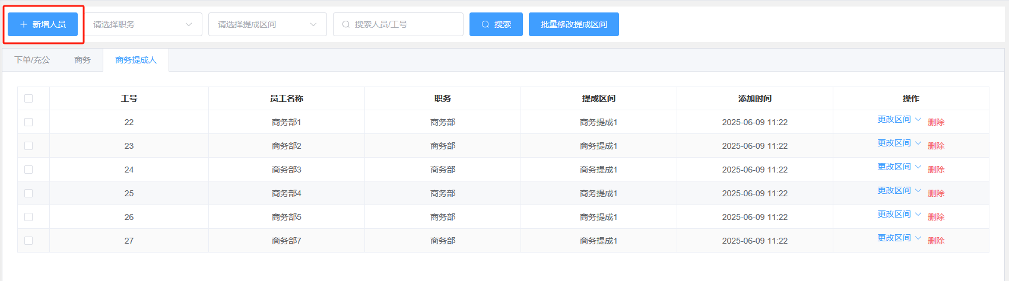Switch to the 下单/充公 tab
1009x281 pixels.
(32, 60)
